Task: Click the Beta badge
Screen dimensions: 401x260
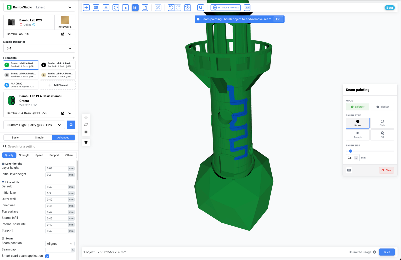Action: click(390, 8)
